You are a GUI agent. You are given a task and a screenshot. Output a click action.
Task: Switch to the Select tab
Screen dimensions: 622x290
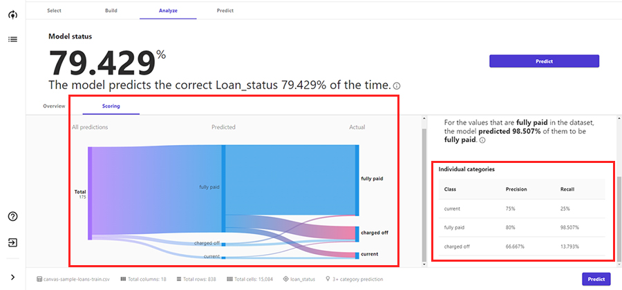[x=54, y=11]
